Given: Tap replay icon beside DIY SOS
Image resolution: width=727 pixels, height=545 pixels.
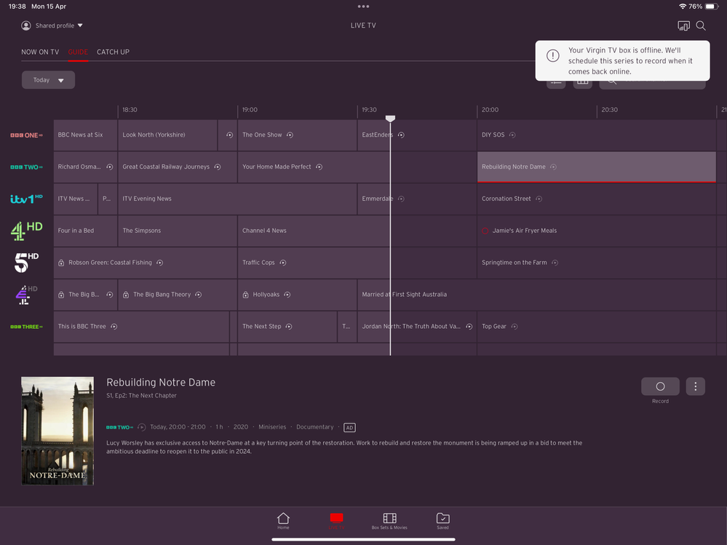Looking at the screenshot, I should (x=512, y=135).
